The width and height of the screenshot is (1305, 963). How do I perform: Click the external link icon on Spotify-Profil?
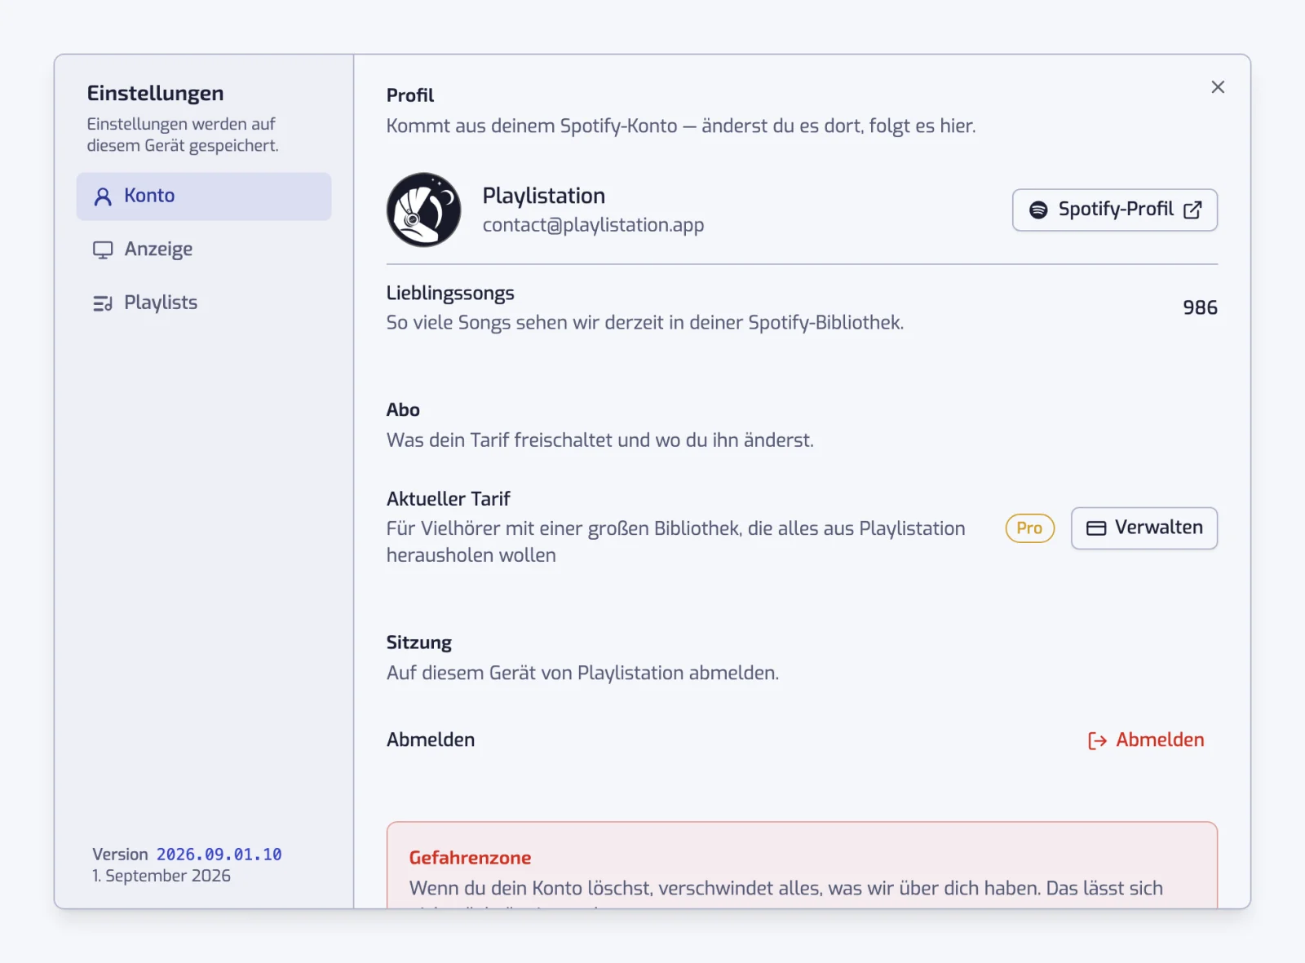point(1192,210)
